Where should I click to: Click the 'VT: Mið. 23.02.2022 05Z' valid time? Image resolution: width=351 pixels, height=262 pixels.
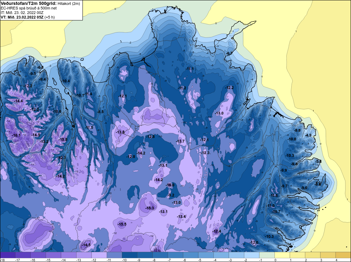point(22,17)
